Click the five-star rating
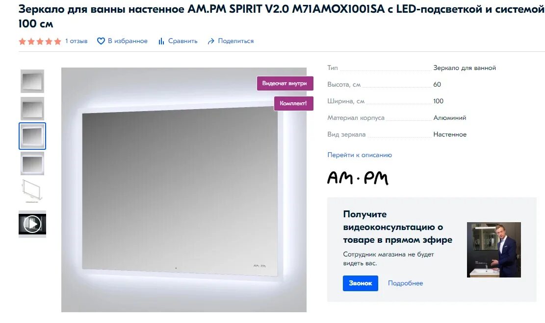 pos(40,41)
